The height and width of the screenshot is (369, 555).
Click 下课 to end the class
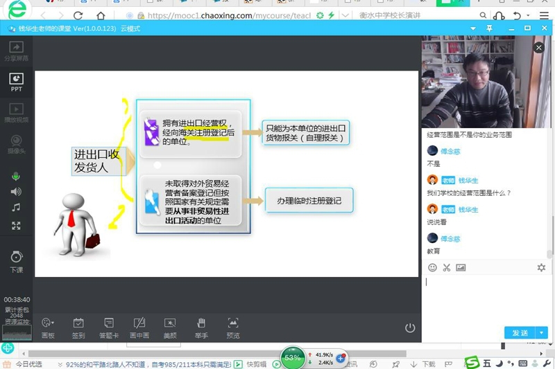pyautogui.click(x=16, y=262)
